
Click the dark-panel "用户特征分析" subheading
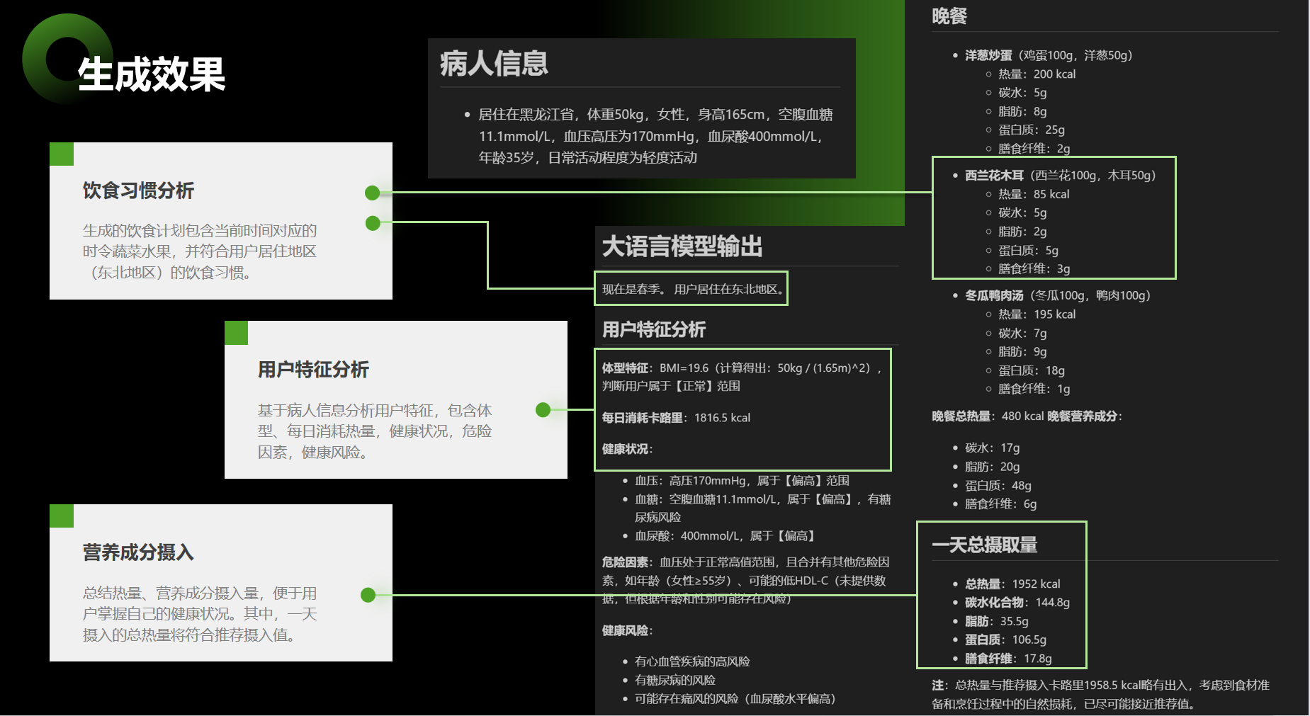(653, 329)
